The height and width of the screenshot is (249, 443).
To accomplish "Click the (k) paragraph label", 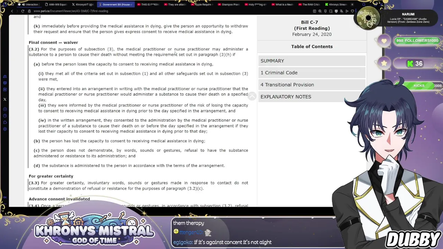I will (x=37, y=26).
